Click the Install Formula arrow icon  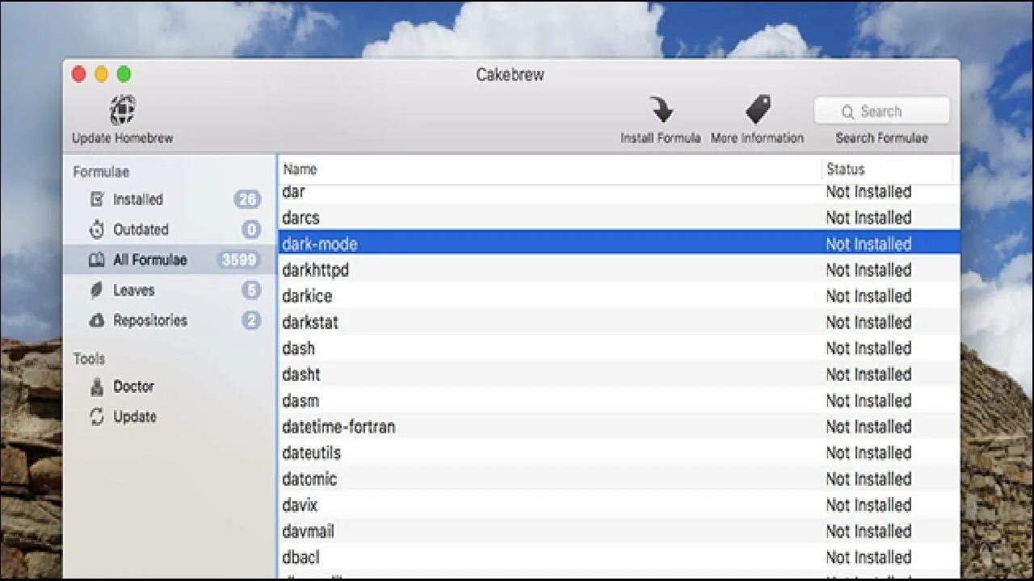pyautogui.click(x=661, y=110)
